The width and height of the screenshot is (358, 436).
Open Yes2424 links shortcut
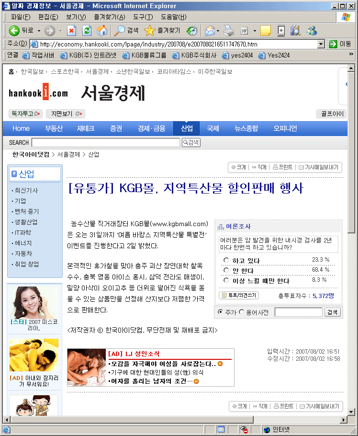click(274, 55)
